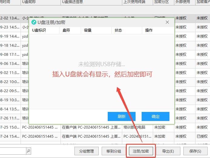Screen dimensions: 210x158
Task: Sort by the U盘标识 column header
Action: [39, 30]
